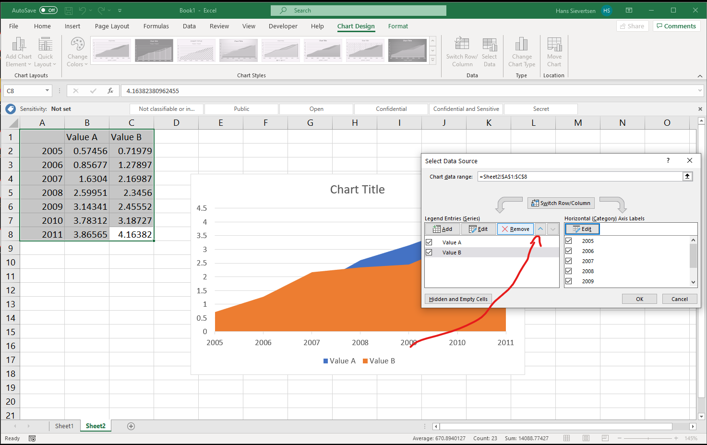This screenshot has height=445, width=707.
Task: Open Change Colors palette
Action: [x=77, y=52]
